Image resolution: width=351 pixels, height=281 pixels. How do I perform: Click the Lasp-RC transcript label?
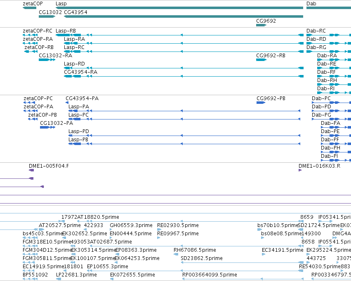tap(74, 47)
